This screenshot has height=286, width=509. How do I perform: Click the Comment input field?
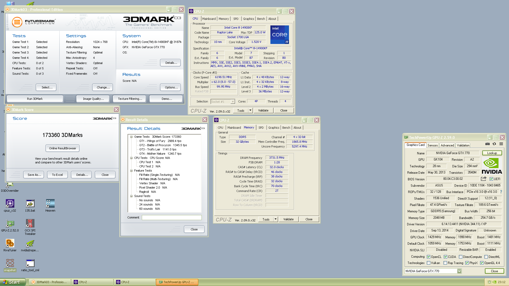172,217
